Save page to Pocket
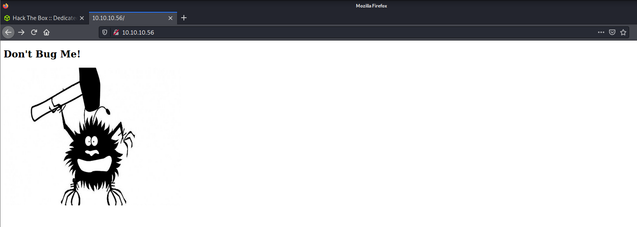Screen dimensions: 637x227 (612, 32)
